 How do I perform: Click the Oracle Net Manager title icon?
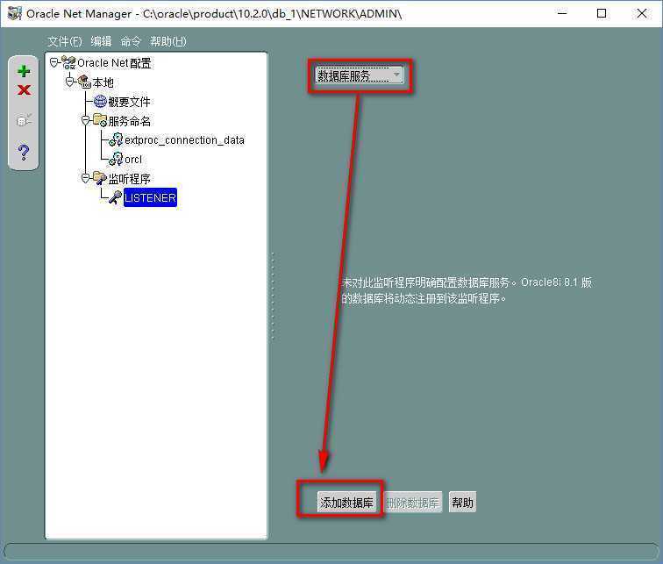[x=14, y=13]
